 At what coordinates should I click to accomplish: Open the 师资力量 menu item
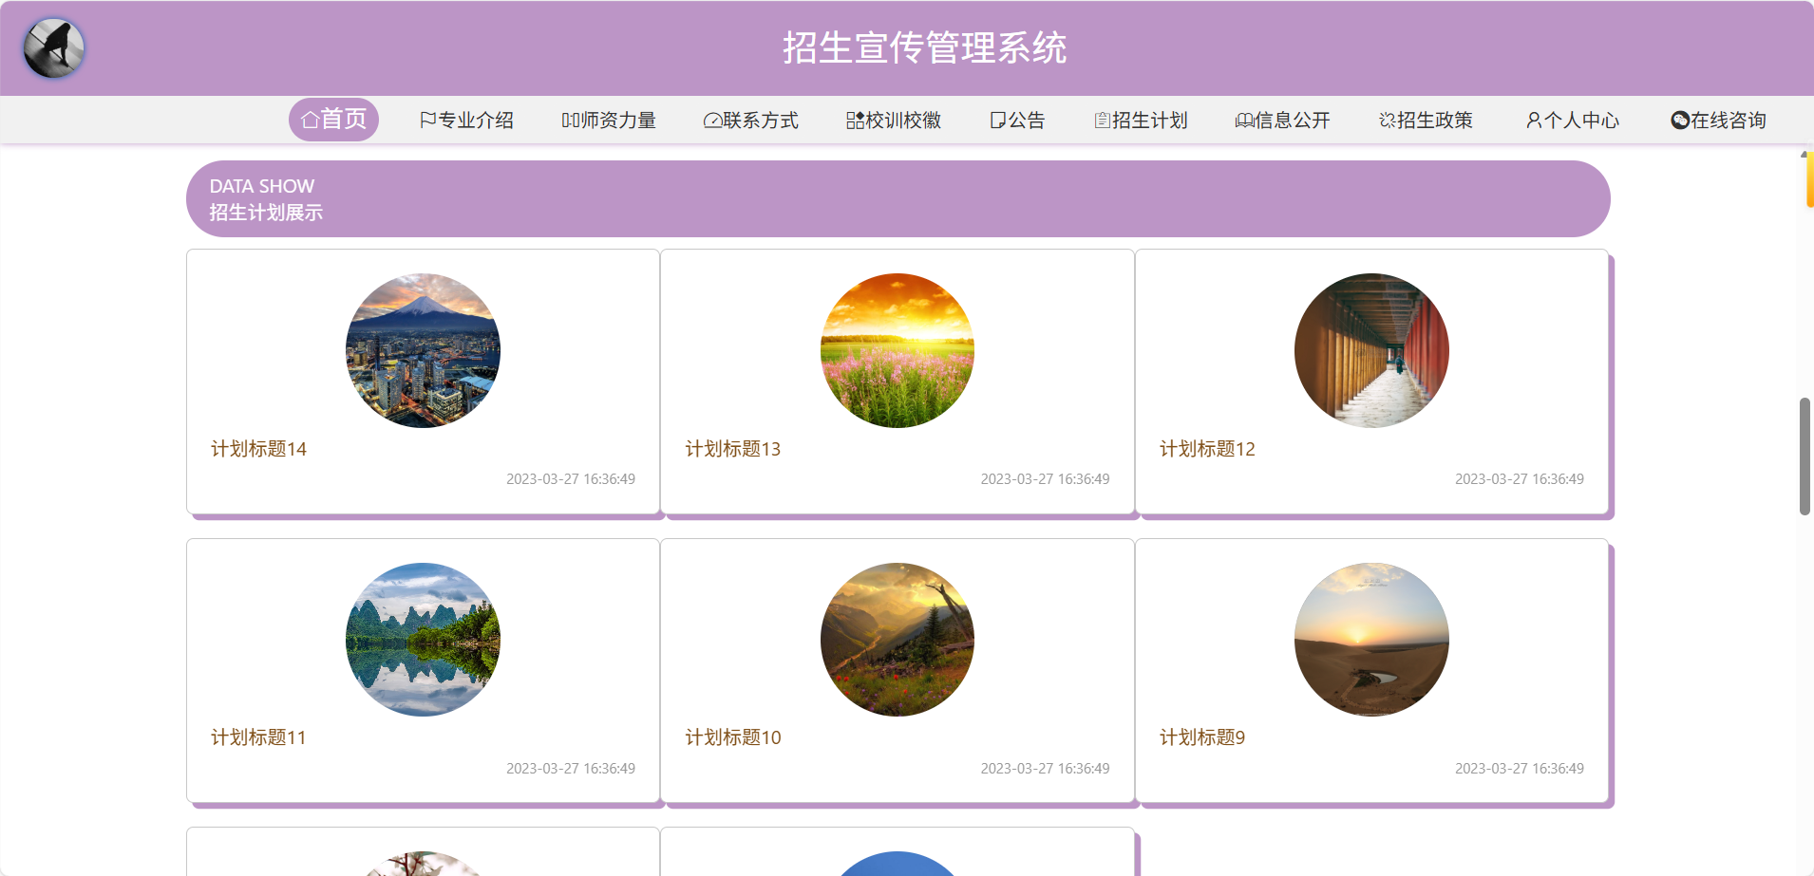(x=609, y=121)
